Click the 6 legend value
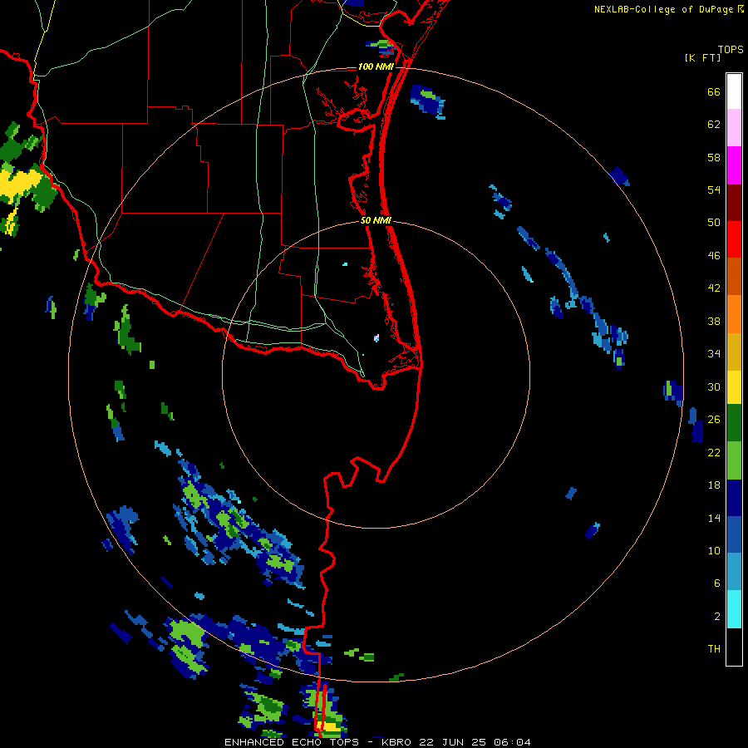 (x=717, y=583)
